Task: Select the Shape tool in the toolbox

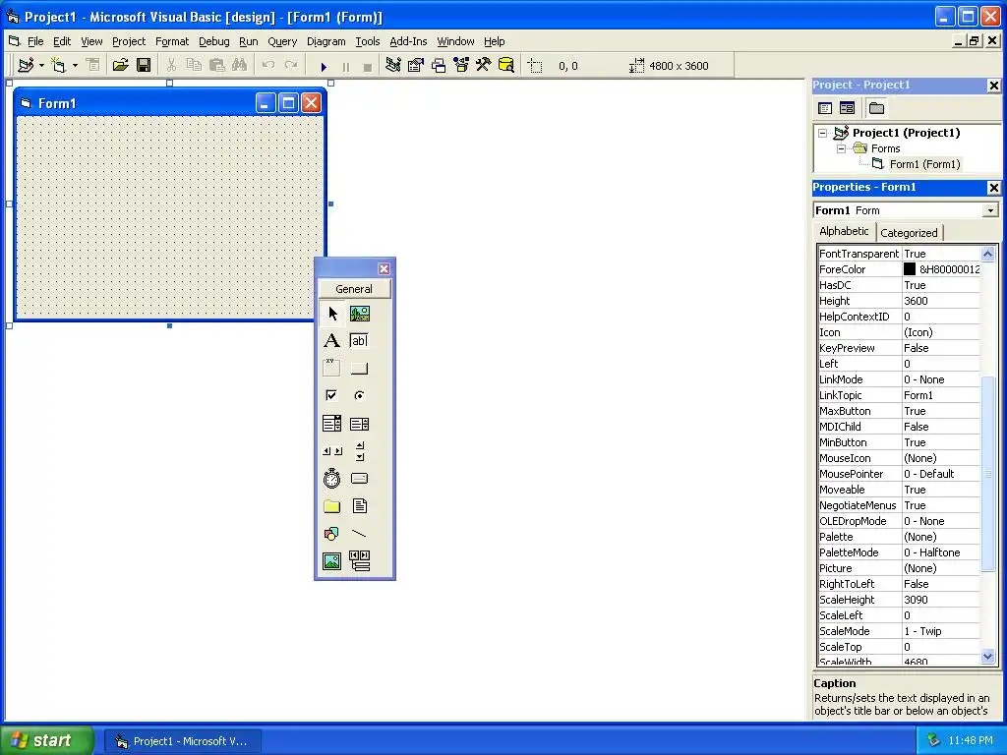Action: coord(332,534)
